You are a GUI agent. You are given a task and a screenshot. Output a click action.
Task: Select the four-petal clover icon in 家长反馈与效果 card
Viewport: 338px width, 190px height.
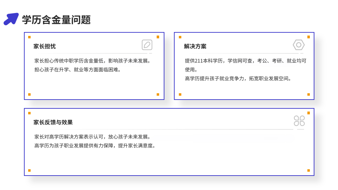pyautogui.click(x=299, y=121)
